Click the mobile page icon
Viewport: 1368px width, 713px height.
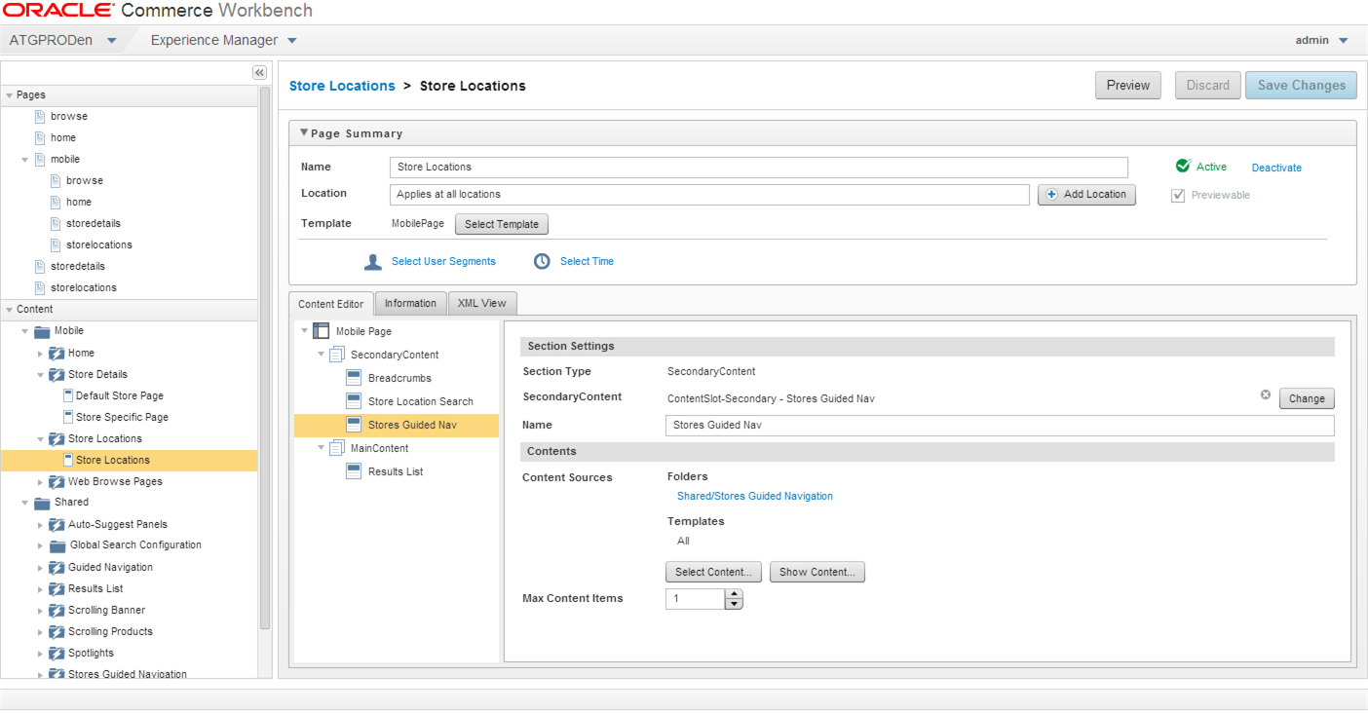[x=40, y=159]
